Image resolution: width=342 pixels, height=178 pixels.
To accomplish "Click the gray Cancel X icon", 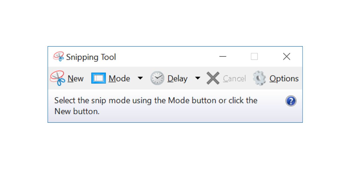I will [213, 78].
